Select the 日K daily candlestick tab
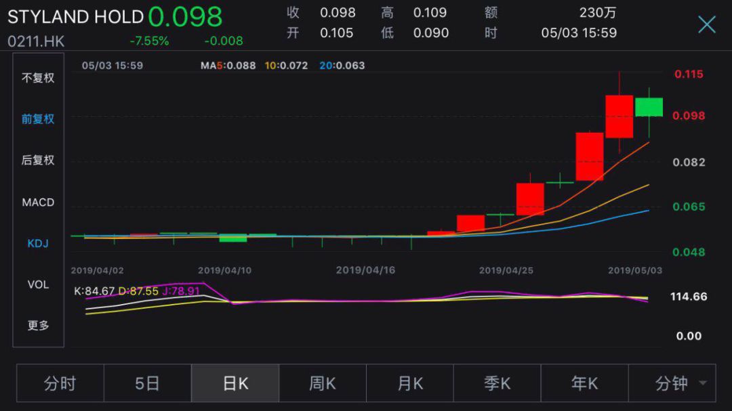Image resolution: width=732 pixels, height=411 pixels. [x=235, y=383]
